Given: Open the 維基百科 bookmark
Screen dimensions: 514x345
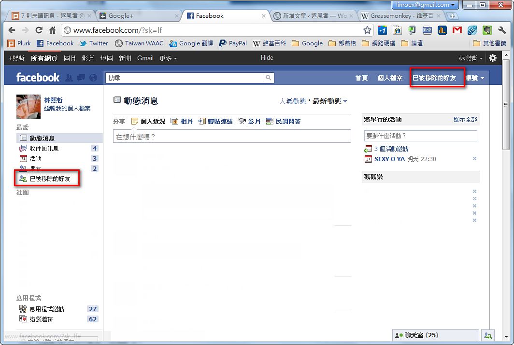Looking at the screenshot, I should click(x=269, y=43).
